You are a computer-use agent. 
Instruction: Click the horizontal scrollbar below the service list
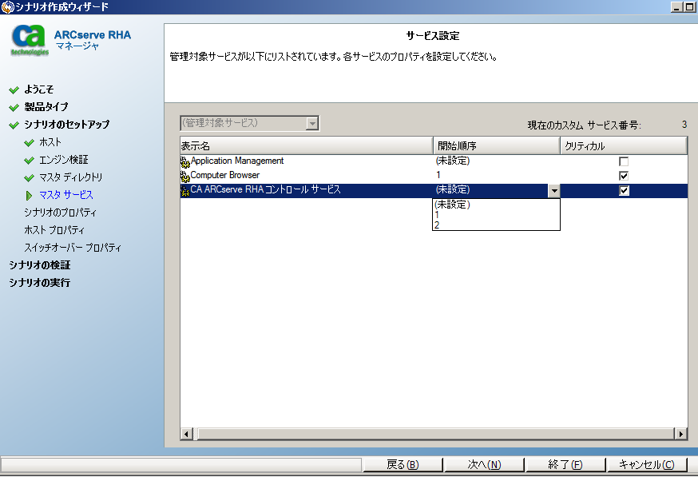pos(435,434)
